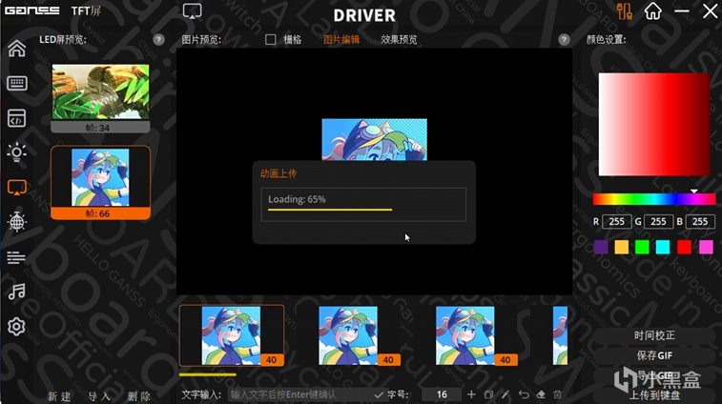Click the R value field
The image size is (722, 404).
pyautogui.click(x=617, y=222)
